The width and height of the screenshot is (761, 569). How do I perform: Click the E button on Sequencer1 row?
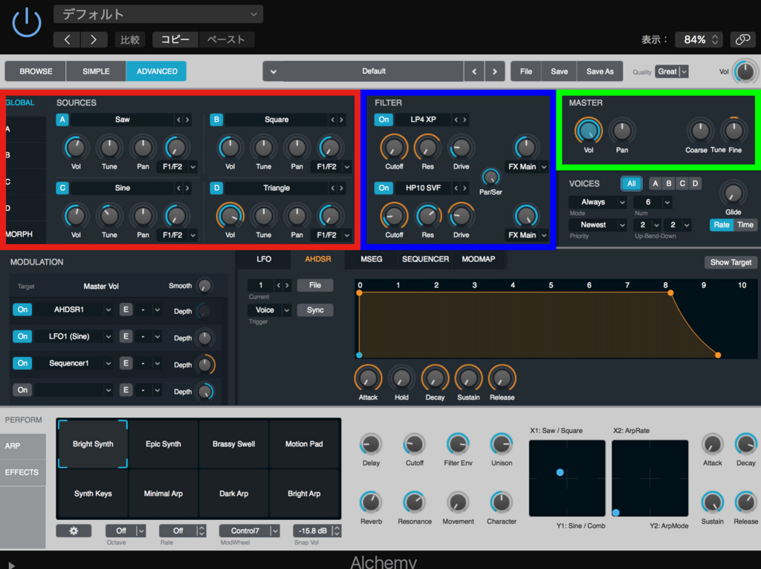(126, 362)
